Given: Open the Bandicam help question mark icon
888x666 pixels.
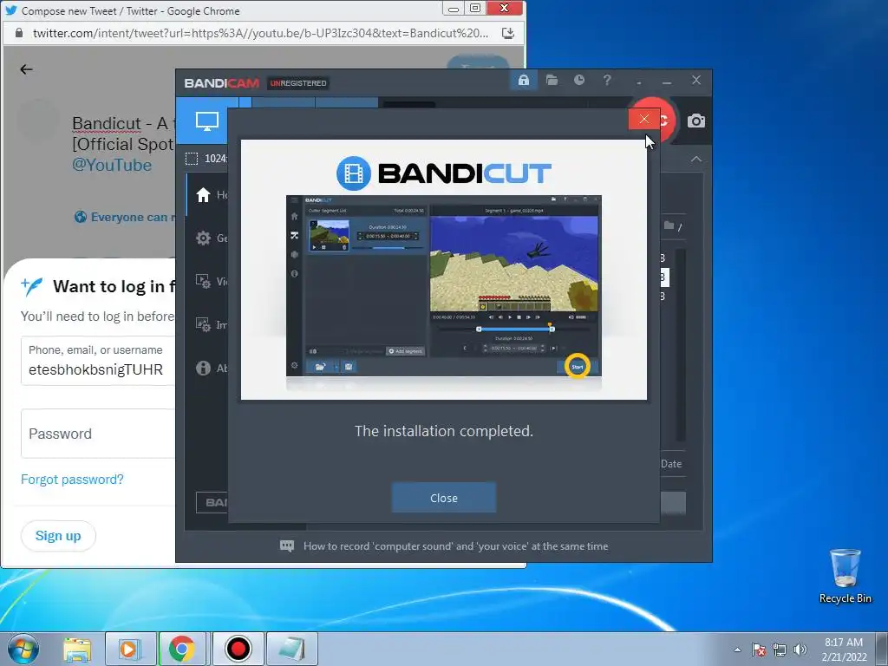Looking at the screenshot, I should 606,80.
